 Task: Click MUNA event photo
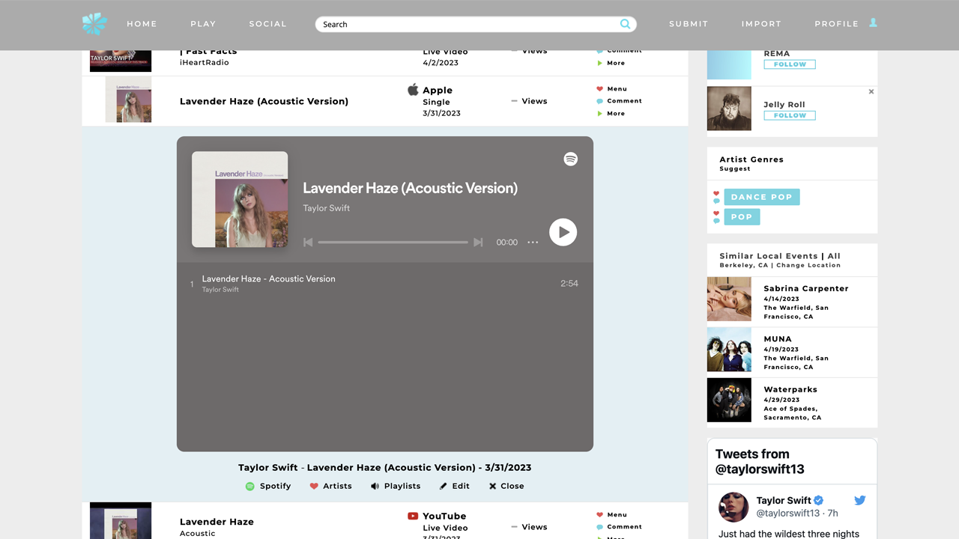point(729,350)
